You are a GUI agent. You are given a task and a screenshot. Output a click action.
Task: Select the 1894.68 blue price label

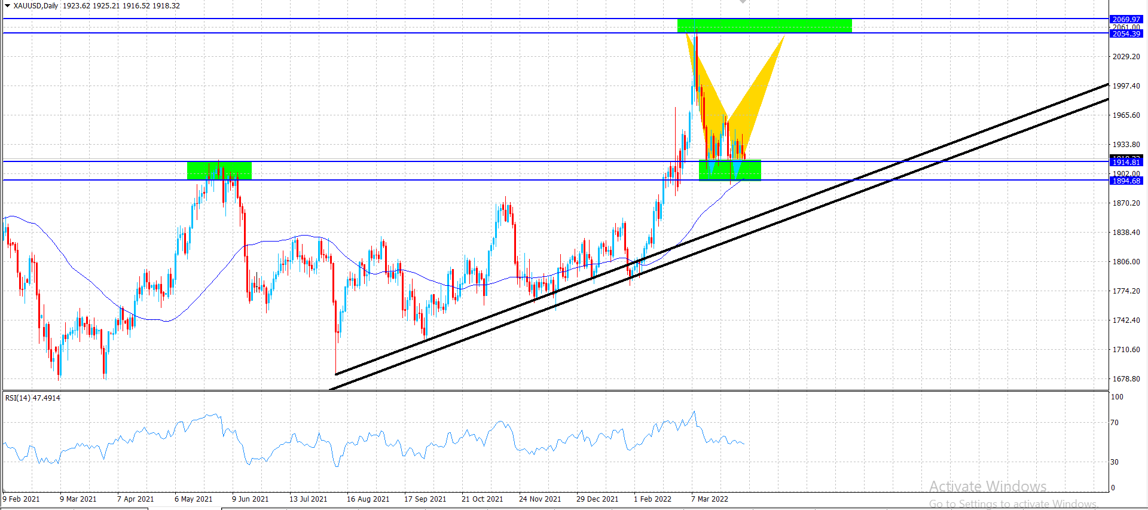(x=1126, y=181)
